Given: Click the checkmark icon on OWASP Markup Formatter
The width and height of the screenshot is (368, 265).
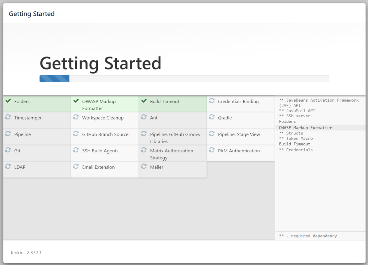Looking at the screenshot, I should coord(76,101).
